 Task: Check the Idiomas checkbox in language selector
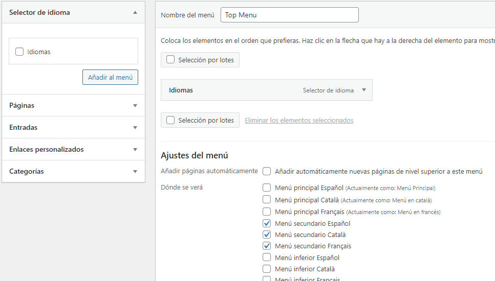point(19,52)
